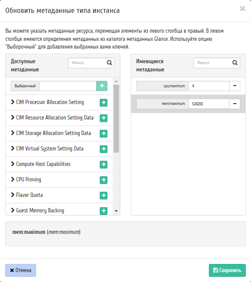Add the custom key with plus button

102,86
